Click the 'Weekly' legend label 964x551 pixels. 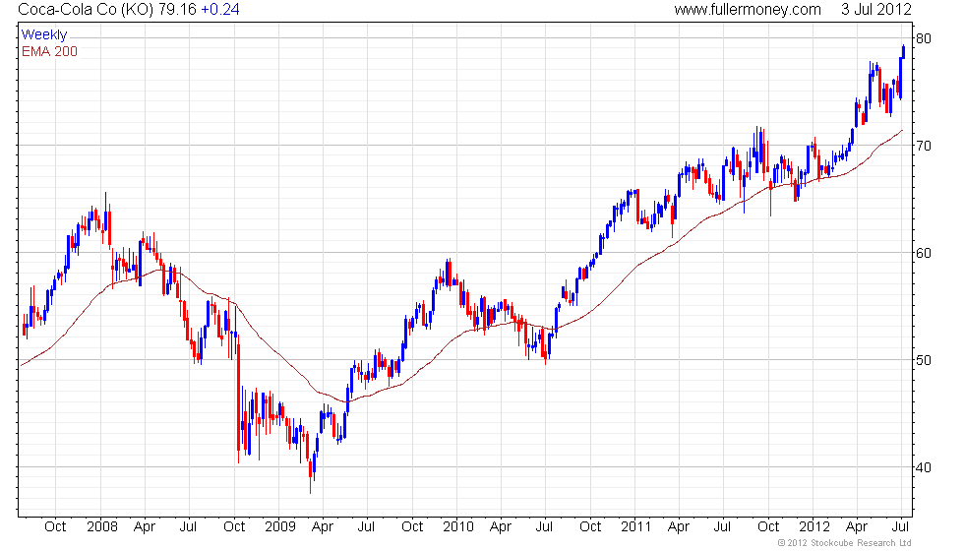click(44, 35)
